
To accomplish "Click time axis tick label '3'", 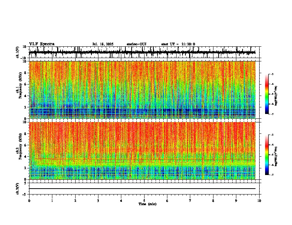I will click(98, 201).
